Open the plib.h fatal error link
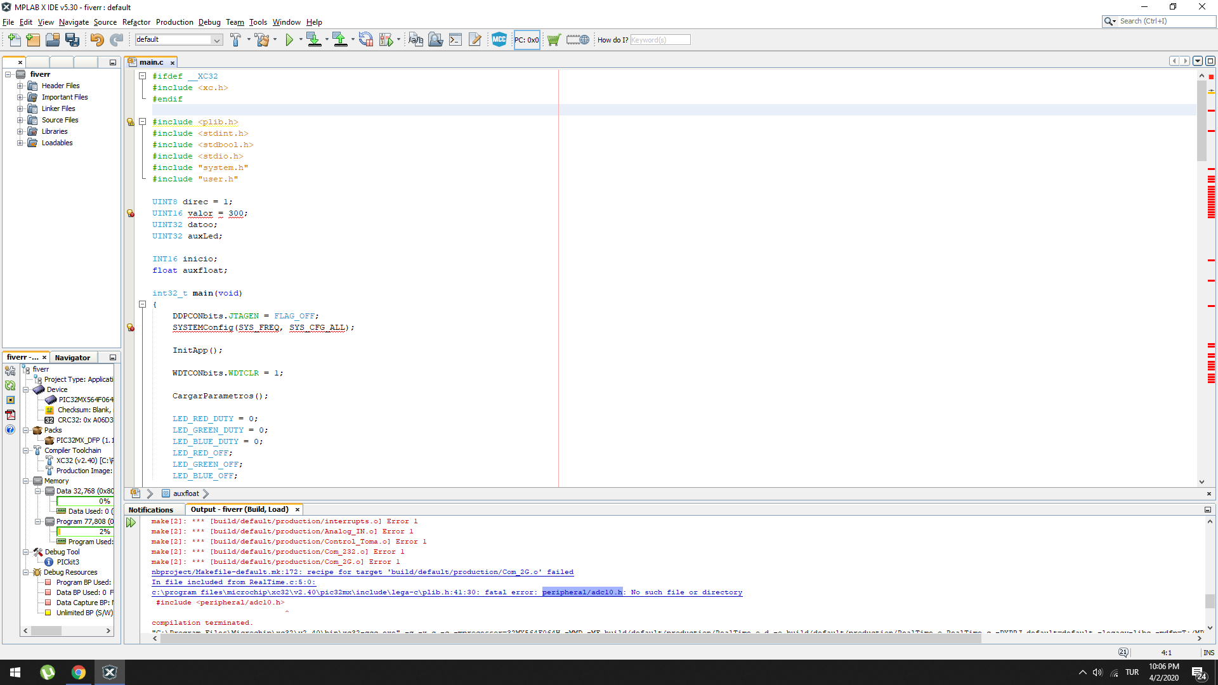Screen dimensions: 1218x685 pyautogui.click(x=447, y=592)
